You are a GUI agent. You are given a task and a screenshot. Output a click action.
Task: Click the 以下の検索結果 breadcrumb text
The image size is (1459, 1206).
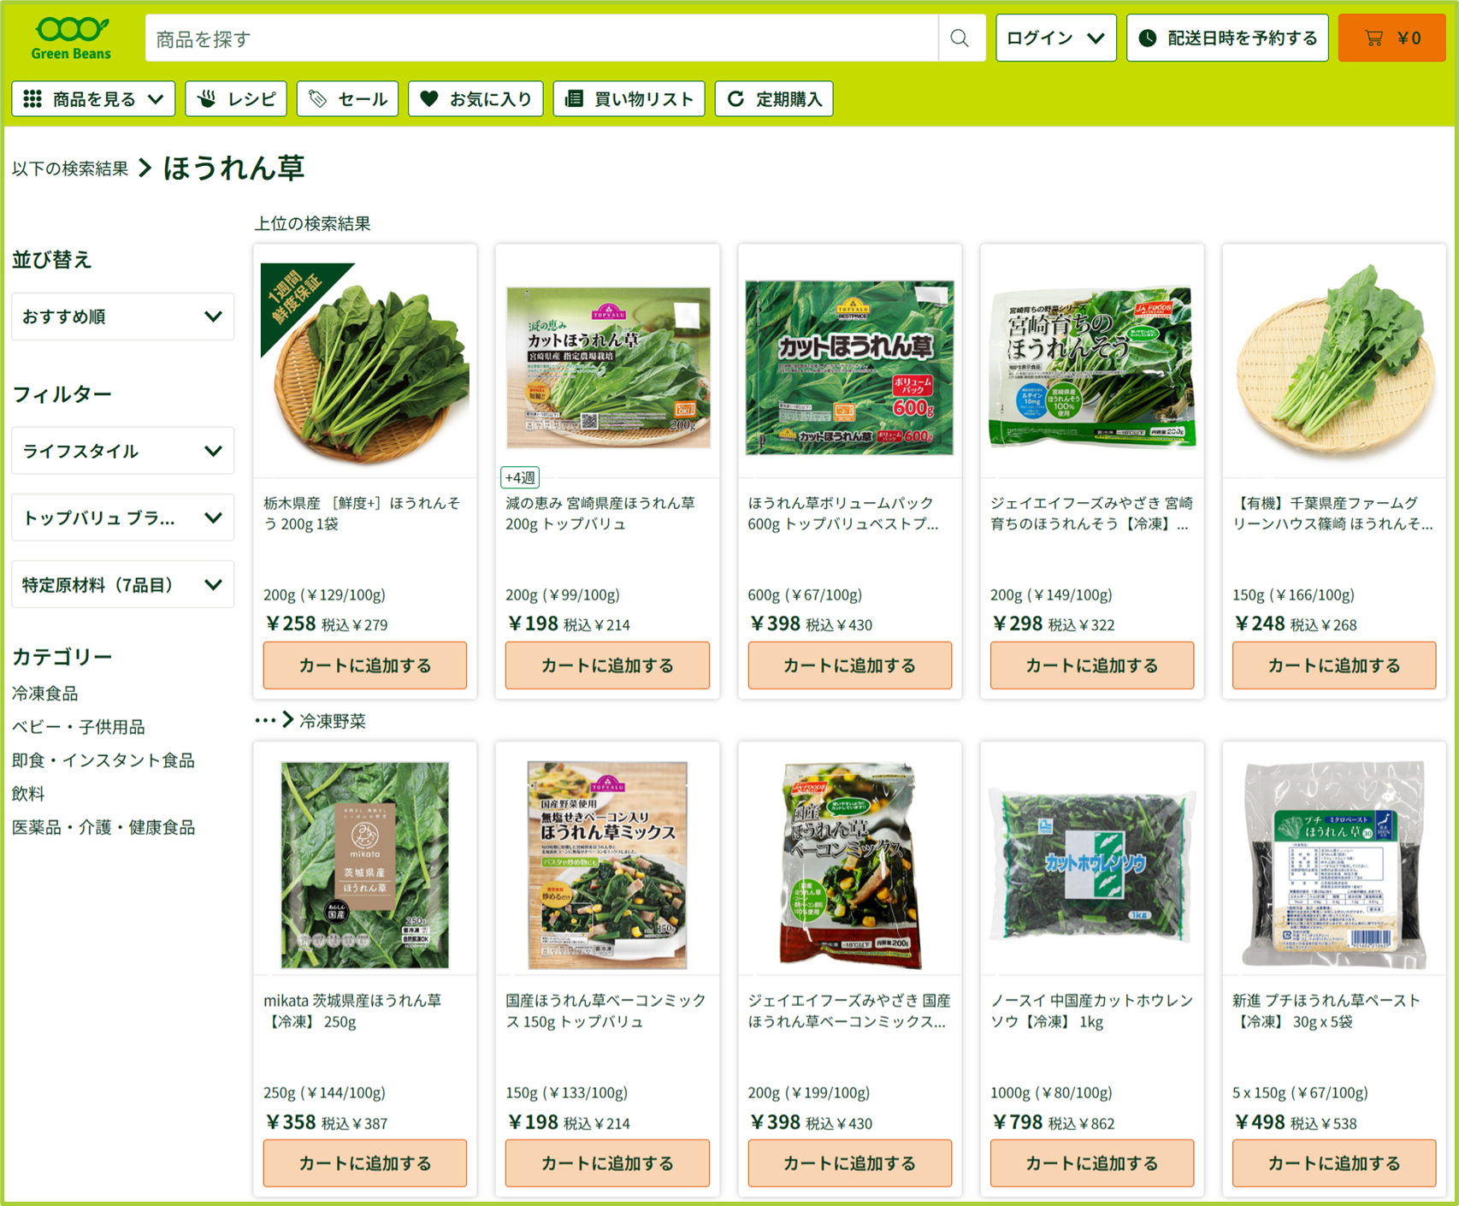pos(70,168)
